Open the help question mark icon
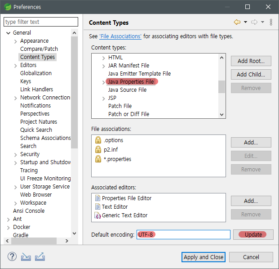Image resolution: width=279 pixels, height=269 pixels. [12, 257]
